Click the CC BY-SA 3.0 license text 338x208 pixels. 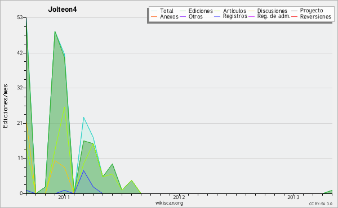pos(321,204)
